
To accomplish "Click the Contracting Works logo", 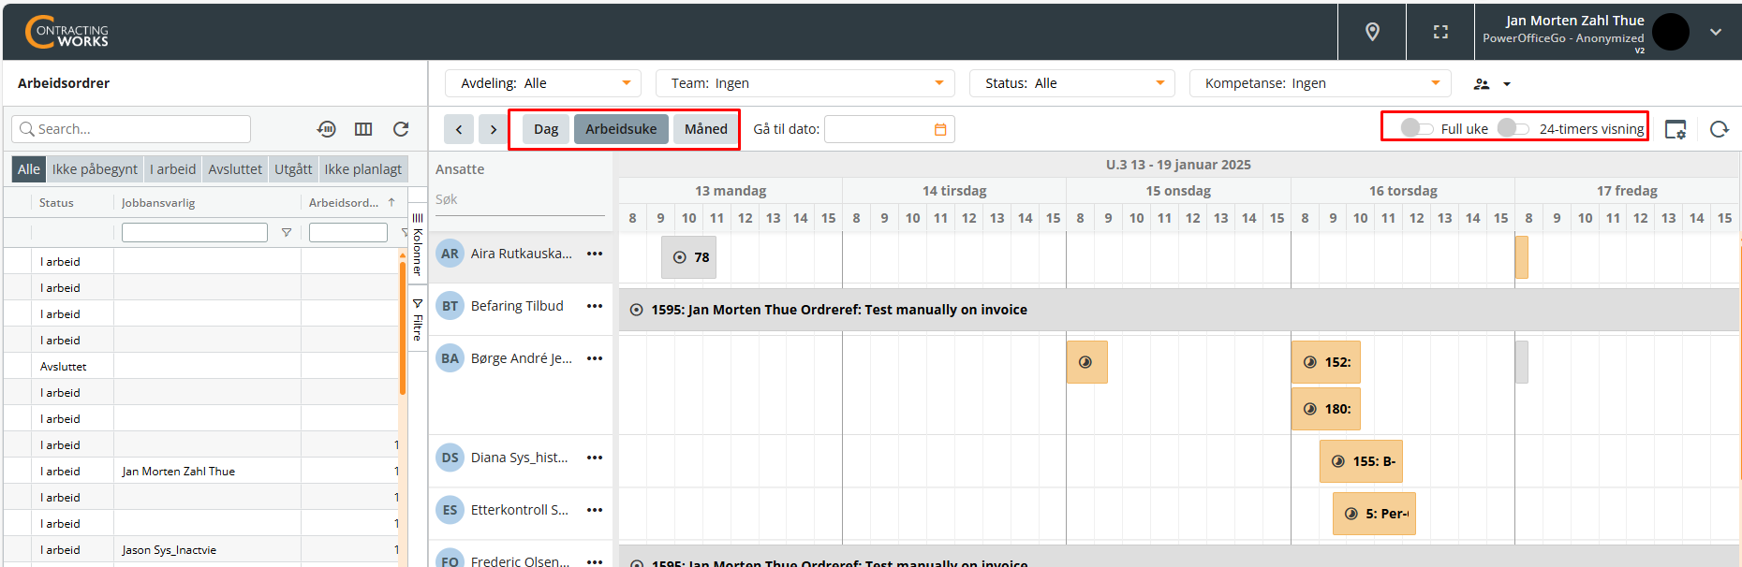I will [x=67, y=32].
